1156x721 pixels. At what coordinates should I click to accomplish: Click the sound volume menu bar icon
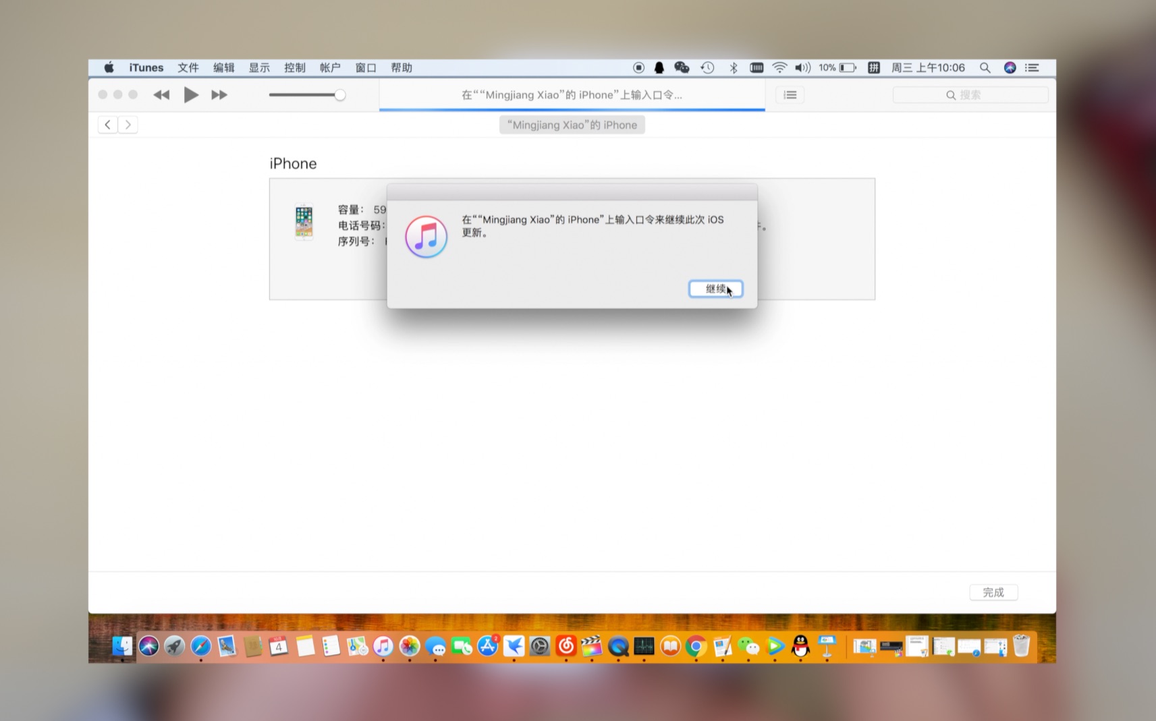[x=802, y=67]
